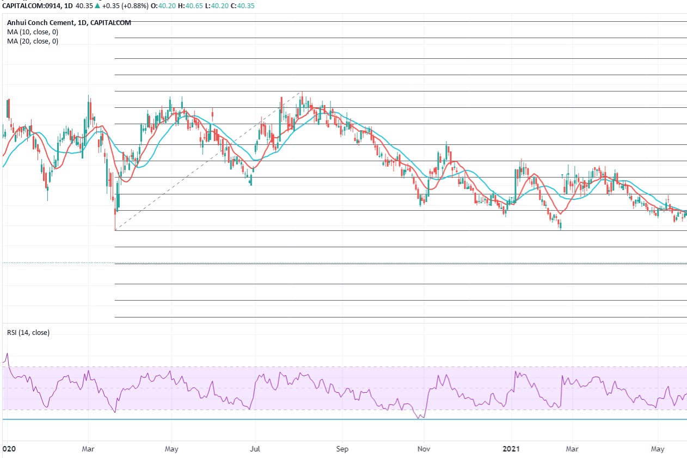Select the RSI (14, close) indicator label
The height and width of the screenshot is (458, 687).
click(x=28, y=332)
